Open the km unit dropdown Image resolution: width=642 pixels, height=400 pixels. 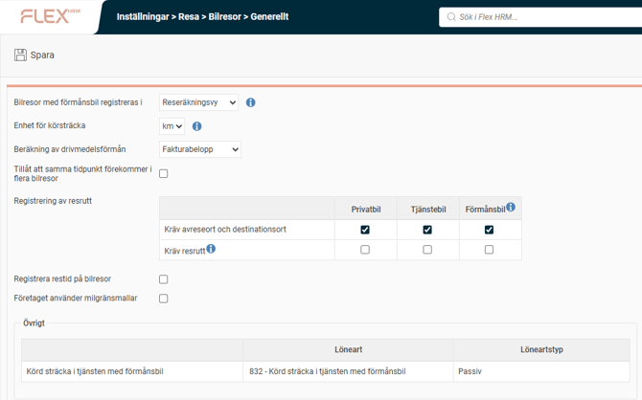172,126
